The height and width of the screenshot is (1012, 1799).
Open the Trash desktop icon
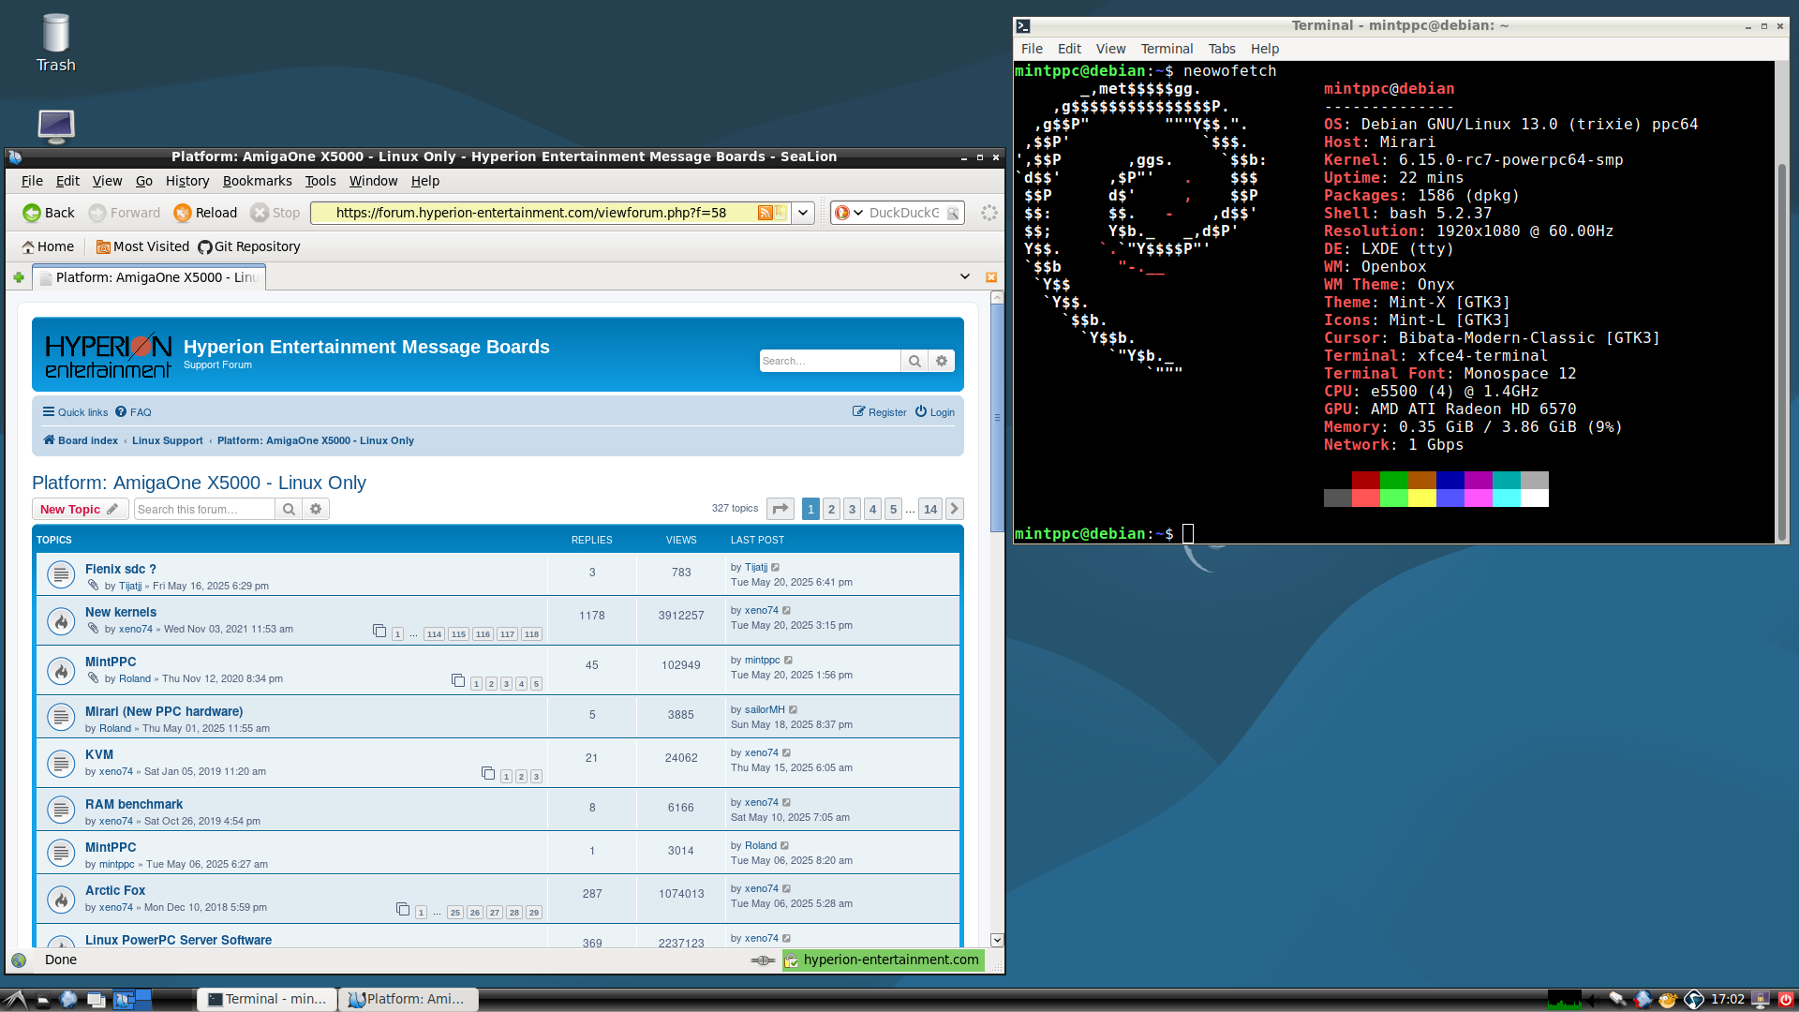pyautogui.click(x=56, y=42)
